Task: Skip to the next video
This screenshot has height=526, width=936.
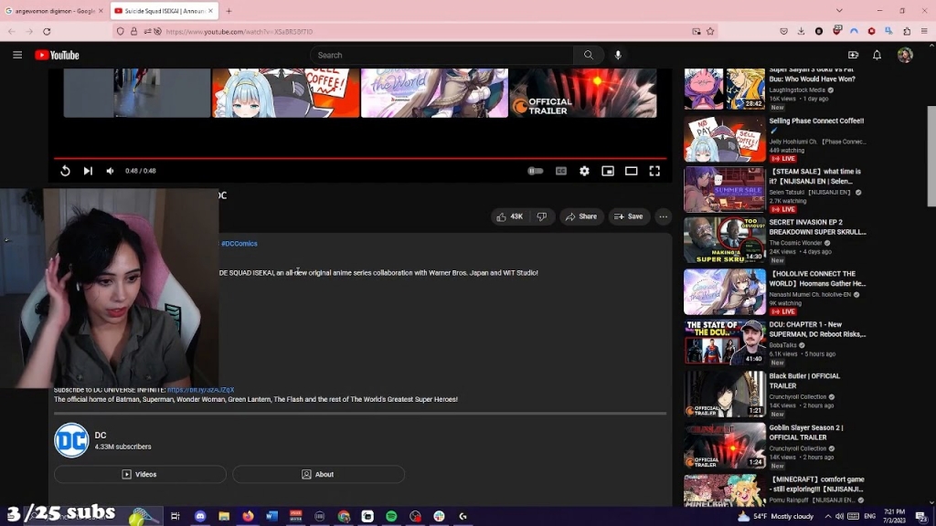Action: pyautogui.click(x=88, y=171)
